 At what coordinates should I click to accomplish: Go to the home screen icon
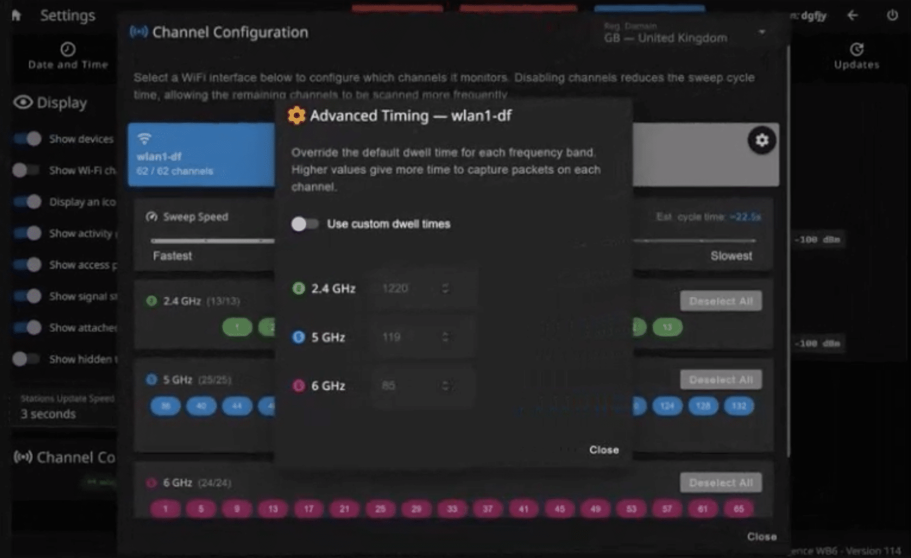pyautogui.click(x=16, y=15)
